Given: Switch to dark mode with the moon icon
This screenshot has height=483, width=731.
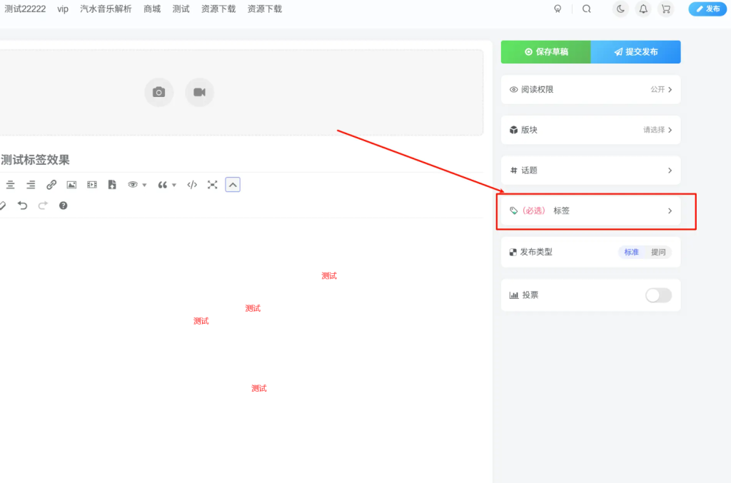Looking at the screenshot, I should click(620, 9).
